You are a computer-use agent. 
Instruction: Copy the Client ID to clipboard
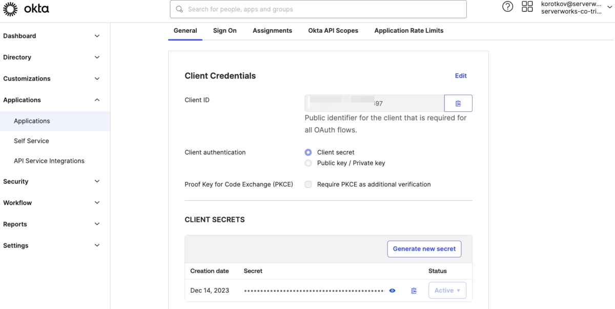click(458, 103)
